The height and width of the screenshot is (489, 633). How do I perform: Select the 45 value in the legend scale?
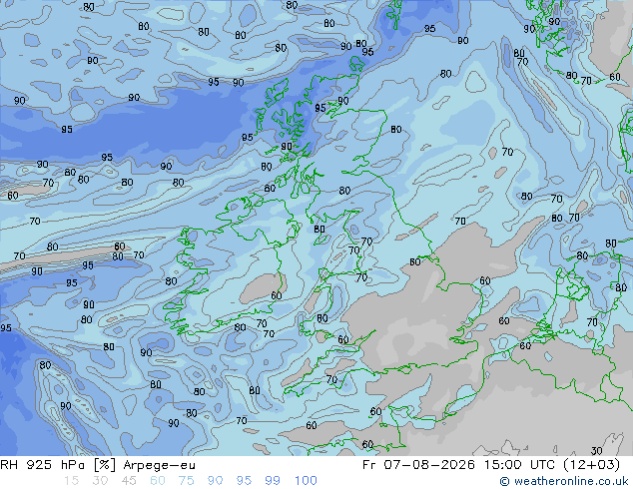[x=129, y=481]
